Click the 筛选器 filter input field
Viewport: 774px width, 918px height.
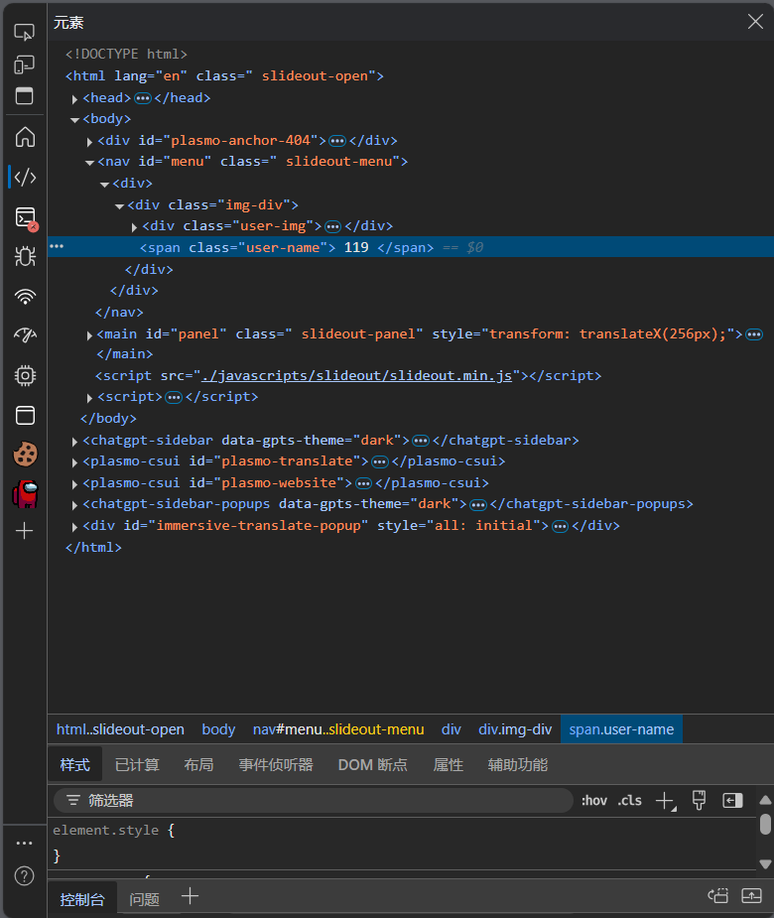314,800
